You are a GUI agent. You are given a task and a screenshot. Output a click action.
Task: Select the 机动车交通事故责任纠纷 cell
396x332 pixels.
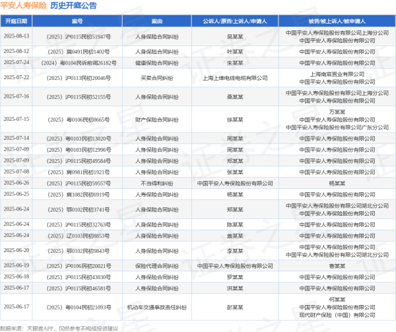[154, 307]
